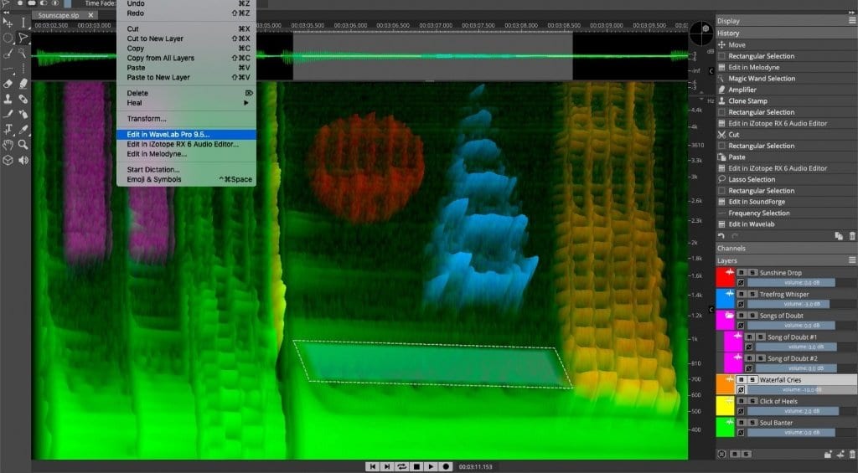
Task: Jump to start with transport rewind
Action: pos(373,466)
